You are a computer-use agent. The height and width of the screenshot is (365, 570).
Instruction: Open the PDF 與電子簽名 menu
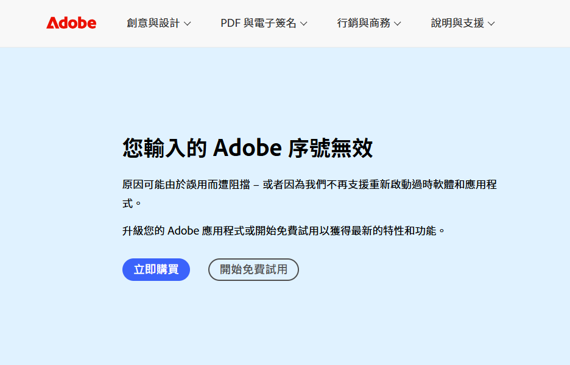(x=264, y=23)
